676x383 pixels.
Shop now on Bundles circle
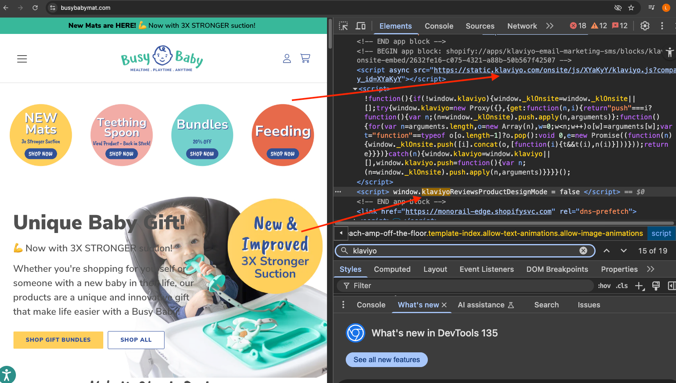202,154
